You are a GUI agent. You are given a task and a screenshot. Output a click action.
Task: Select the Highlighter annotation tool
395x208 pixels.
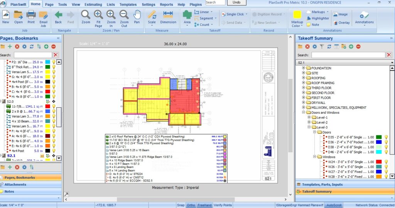[x=318, y=18]
